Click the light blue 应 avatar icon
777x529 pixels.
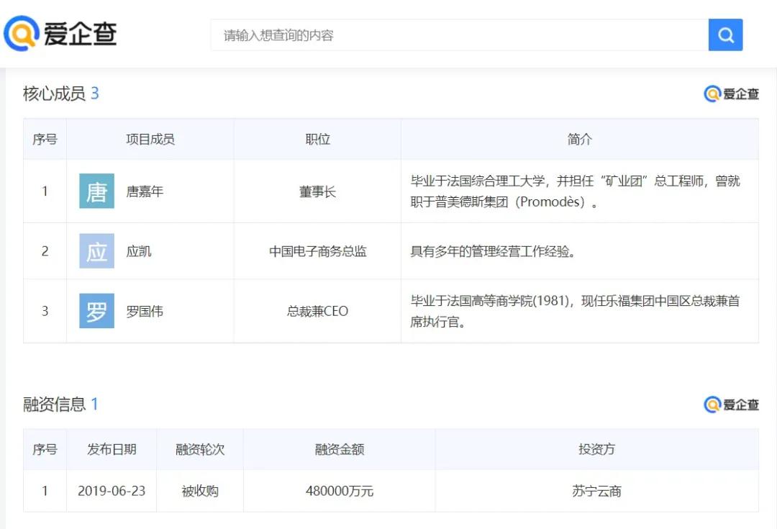[96, 251]
